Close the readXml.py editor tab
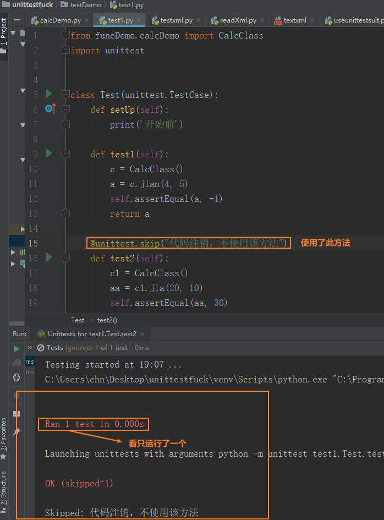This screenshot has width=384, height=520. tap(262, 20)
